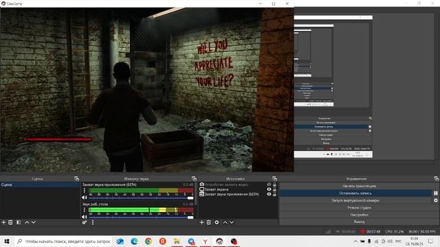Switch the РУС keyboard language indicator

coord(398,241)
